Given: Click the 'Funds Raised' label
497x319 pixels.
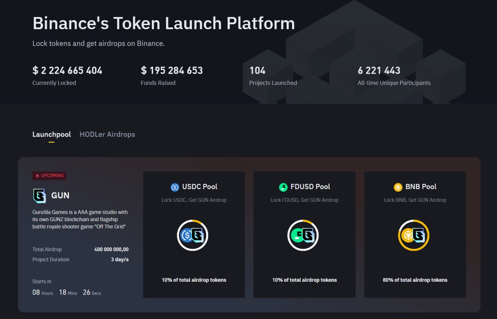Looking at the screenshot, I should (x=158, y=83).
